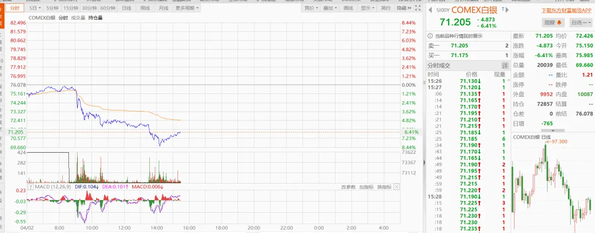Image resolution: width=595 pixels, height=233 pixels.
Task: Click the 买一 bid price 71.175
Action: 459,55
